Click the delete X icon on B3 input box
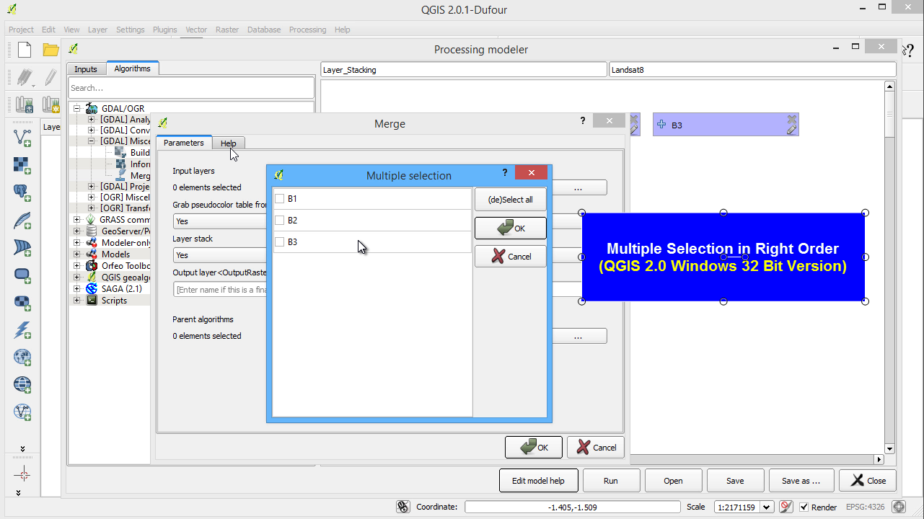The width and height of the screenshot is (924, 519). tap(792, 119)
